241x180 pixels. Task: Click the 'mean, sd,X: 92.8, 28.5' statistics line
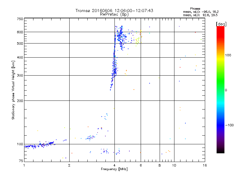[200, 15]
